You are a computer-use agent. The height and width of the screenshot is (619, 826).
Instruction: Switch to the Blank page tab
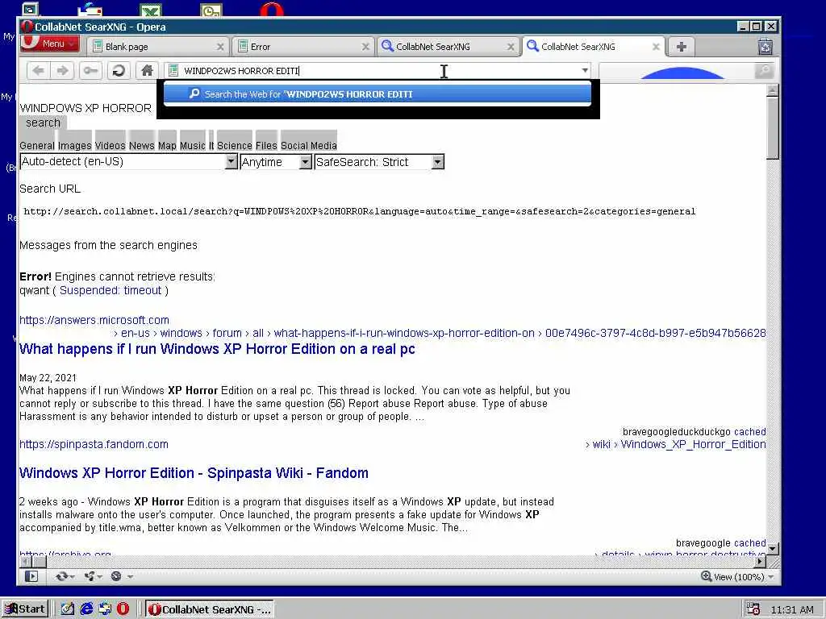click(157, 47)
